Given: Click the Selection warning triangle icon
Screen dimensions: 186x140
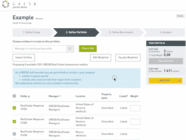Looking at the screenshot, I should tap(150, 52).
